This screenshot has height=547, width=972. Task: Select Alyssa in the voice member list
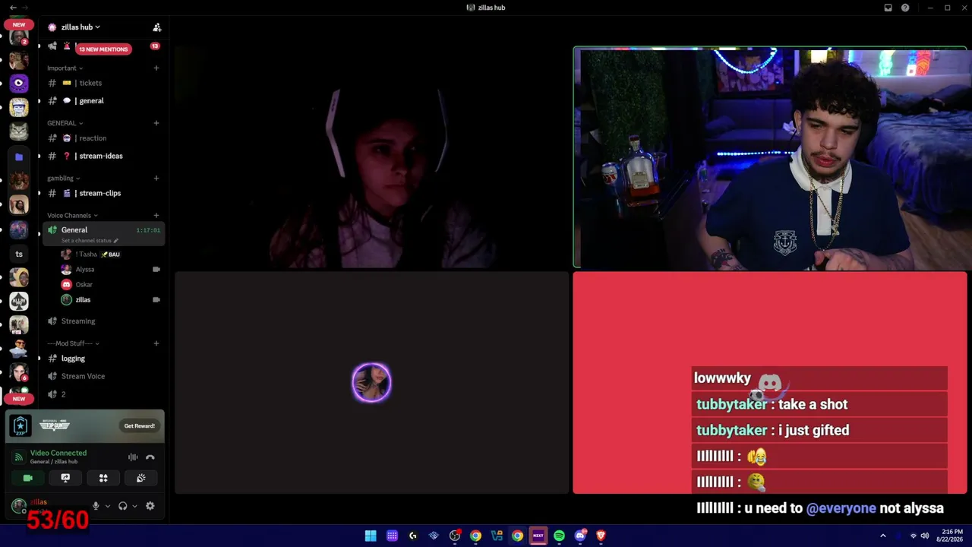[111, 270]
